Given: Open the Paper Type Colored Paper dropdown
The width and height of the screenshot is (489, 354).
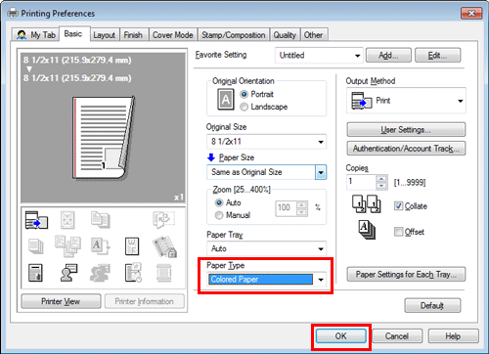Looking at the screenshot, I should (x=266, y=280).
